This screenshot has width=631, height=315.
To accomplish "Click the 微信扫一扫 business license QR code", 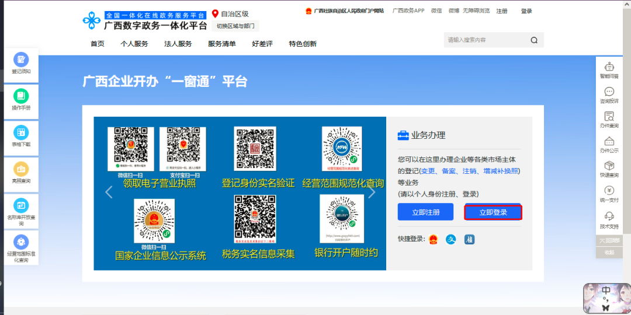I will (x=130, y=149).
